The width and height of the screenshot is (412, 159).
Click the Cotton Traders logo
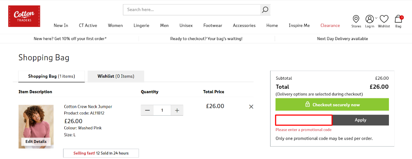click(x=24, y=16)
